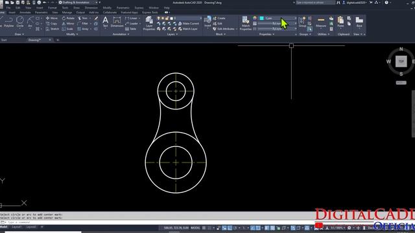Click the ViewCube TOP face

[401, 61]
